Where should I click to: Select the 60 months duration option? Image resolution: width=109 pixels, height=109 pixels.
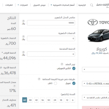click(x=25, y=100)
